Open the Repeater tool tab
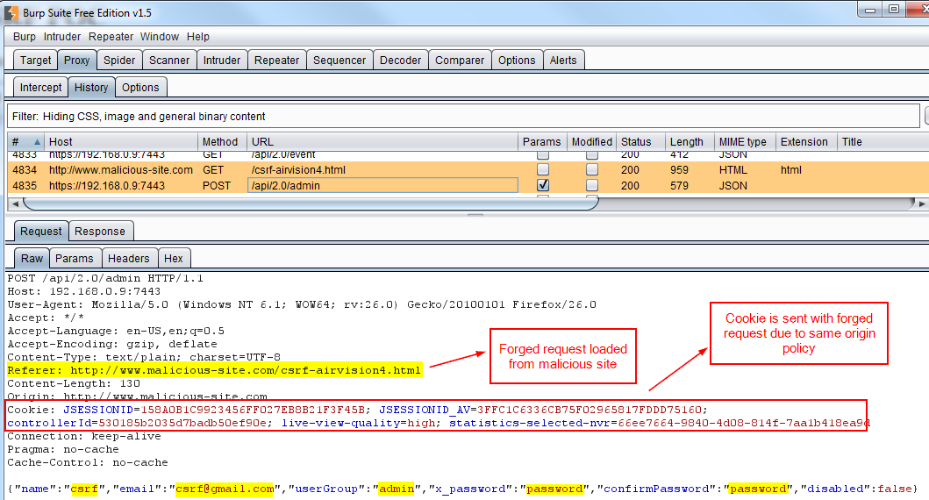 276,60
